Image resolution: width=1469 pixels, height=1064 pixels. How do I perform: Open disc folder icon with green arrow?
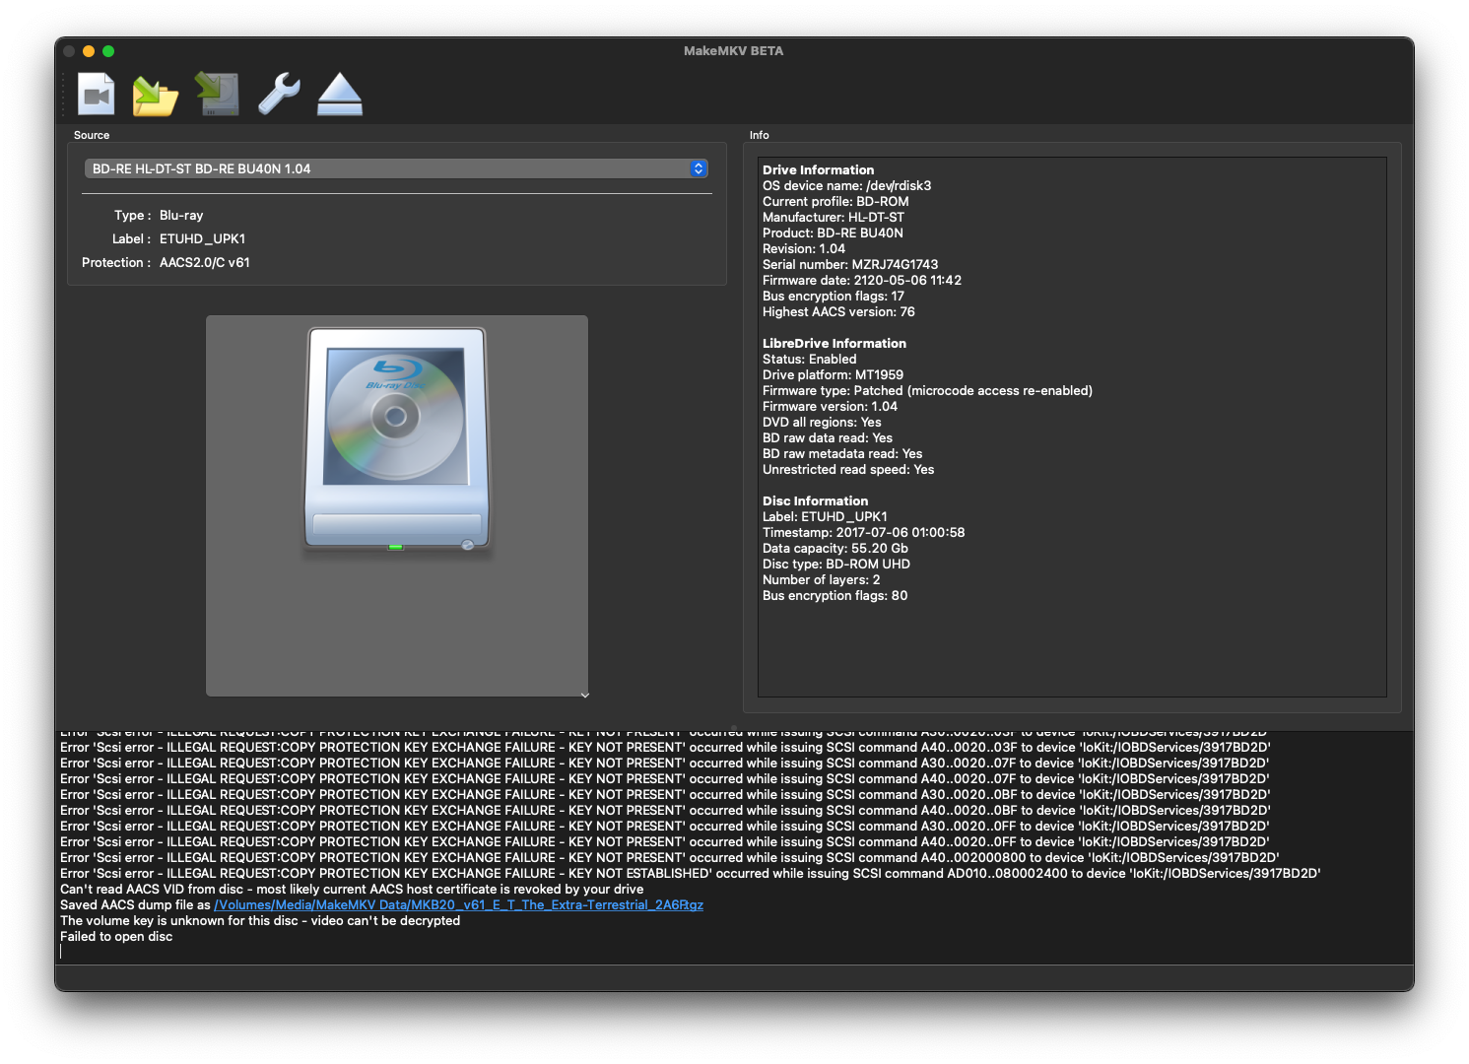pyautogui.click(x=156, y=95)
